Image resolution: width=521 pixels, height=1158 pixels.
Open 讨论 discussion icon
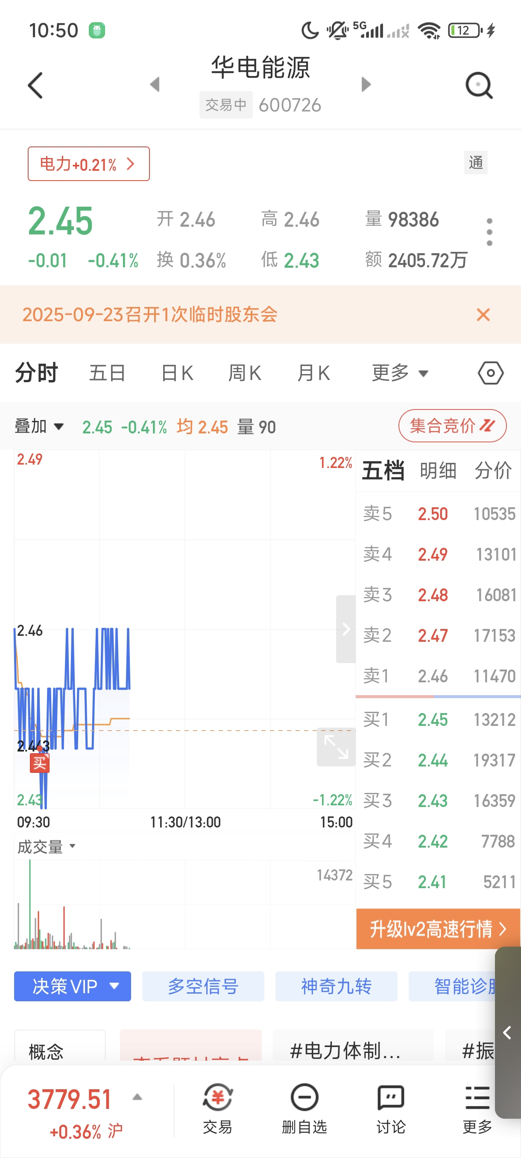391,1108
